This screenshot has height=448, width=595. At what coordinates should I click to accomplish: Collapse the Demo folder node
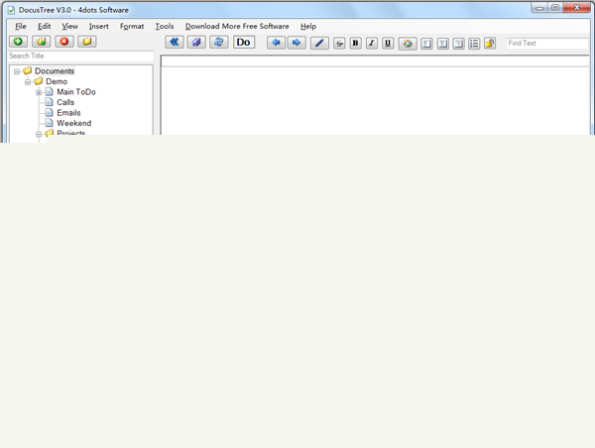click(28, 82)
